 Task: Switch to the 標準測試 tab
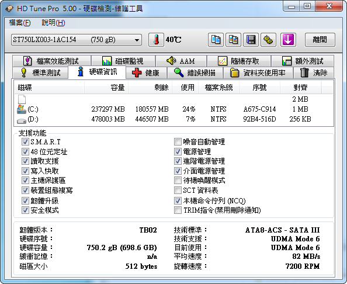(x=40, y=72)
